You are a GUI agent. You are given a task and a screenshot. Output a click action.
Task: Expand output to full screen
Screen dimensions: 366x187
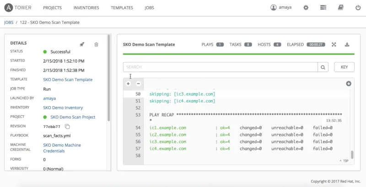(334, 44)
